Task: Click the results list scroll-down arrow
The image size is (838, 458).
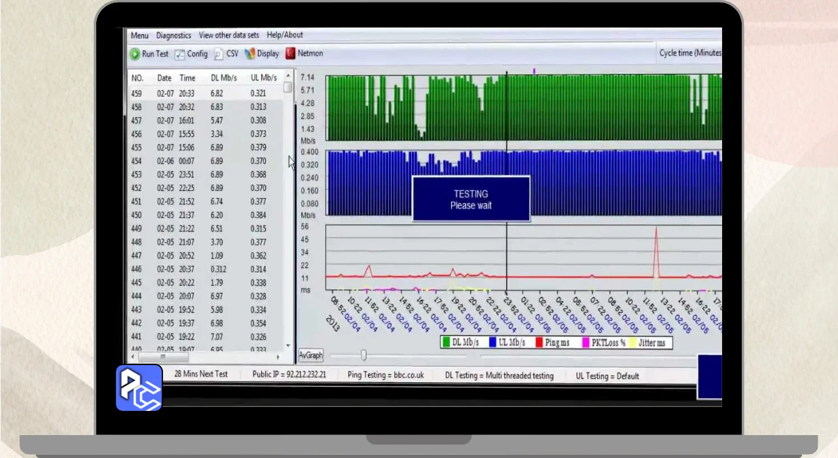Action: point(288,345)
